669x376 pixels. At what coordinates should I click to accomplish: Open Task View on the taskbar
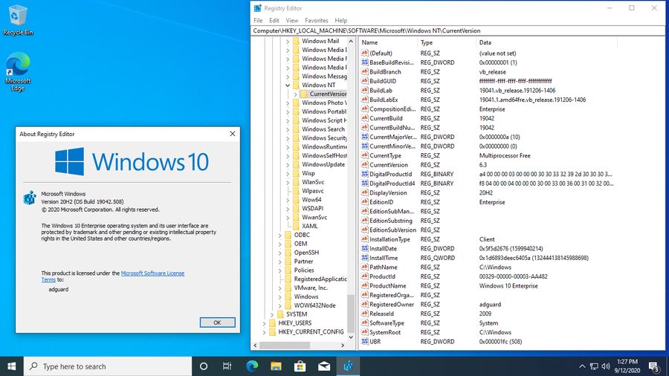227,366
